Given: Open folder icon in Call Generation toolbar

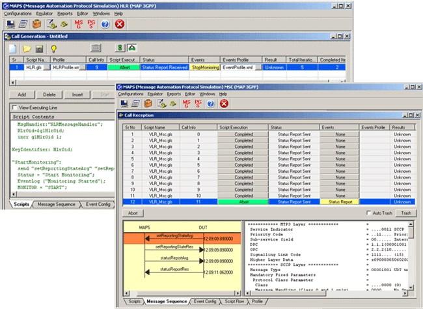Looking at the screenshot, I should pyautogui.click(x=27, y=49).
